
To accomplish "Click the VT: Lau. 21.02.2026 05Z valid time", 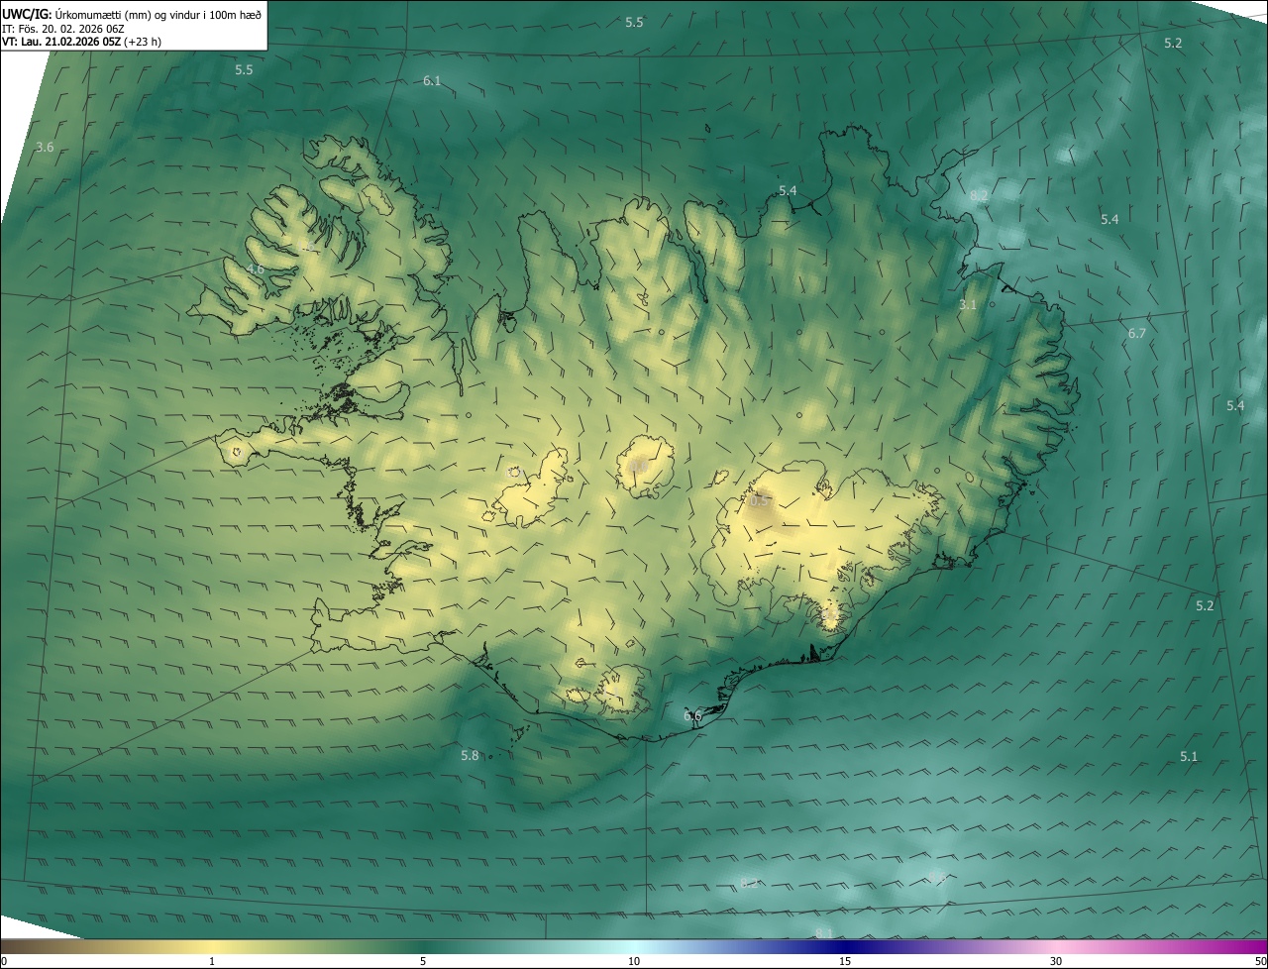I will [x=81, y=42].
